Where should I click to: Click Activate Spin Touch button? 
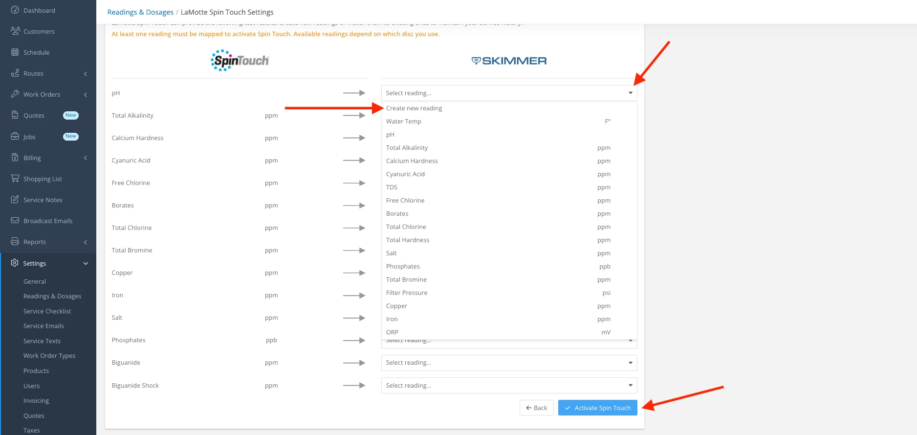(597, 408)
